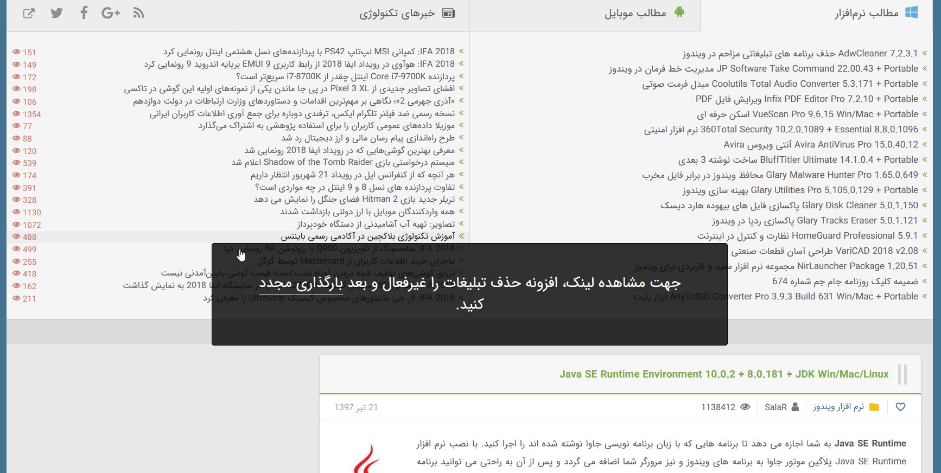
Task: Open the RSS feed icon
Action: [x=139, y=13]
